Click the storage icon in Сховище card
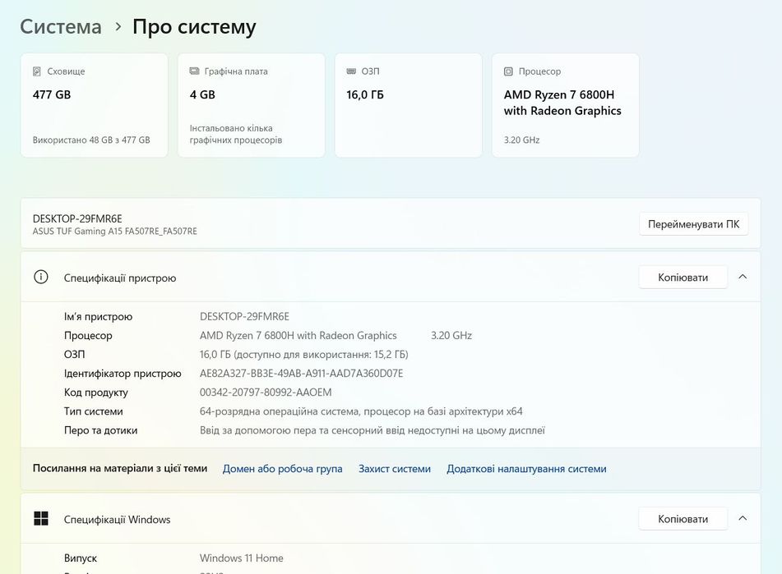 (37, 71)
